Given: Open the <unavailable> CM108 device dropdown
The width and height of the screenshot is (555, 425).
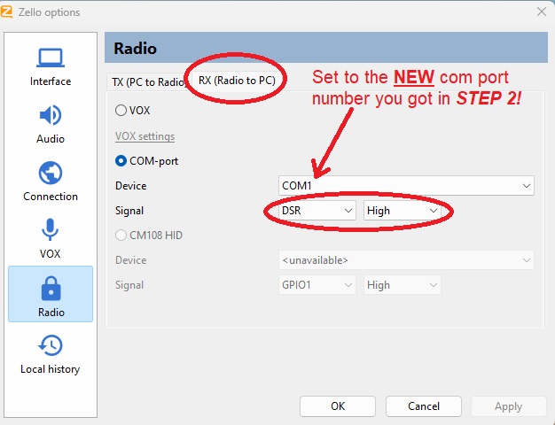Looking at the screenshot, I should click(406, 260).
